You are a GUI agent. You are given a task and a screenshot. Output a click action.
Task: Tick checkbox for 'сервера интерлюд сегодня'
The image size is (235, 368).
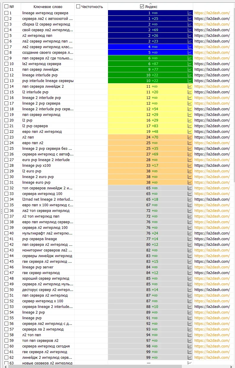click(6, 346)
